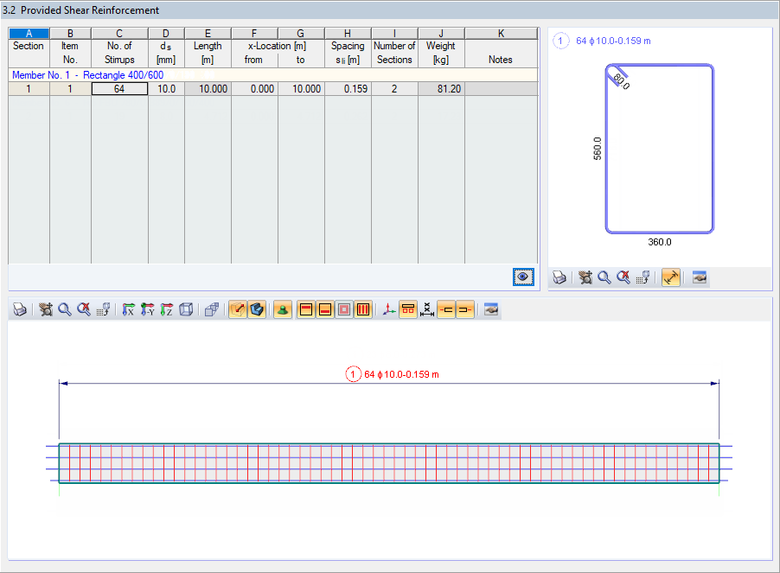Toggle stirrups display with vertical bars

click(363, 309)
